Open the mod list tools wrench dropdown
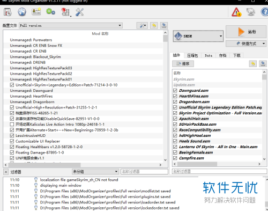268x211 pixels. [142, 26]
